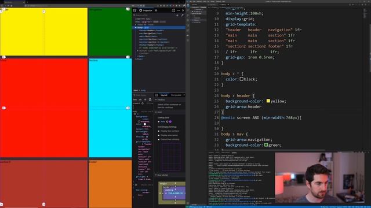Switch to the Computed tab
This screenshot has height=208, width=371.
(x=176, y=95)
